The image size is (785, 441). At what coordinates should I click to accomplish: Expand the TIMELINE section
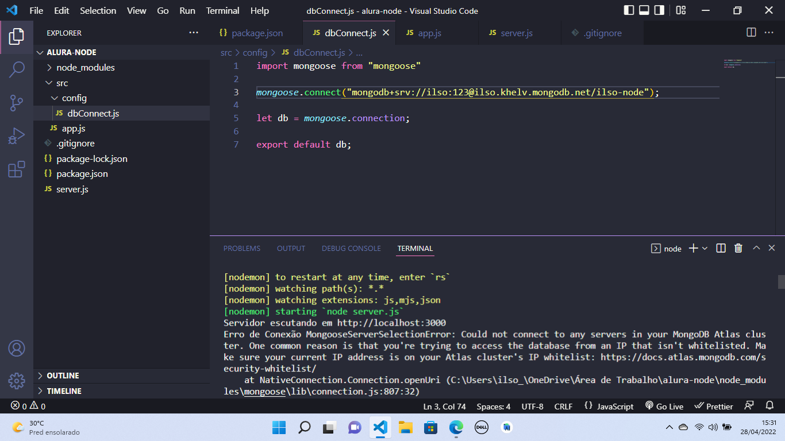point(121,391)
